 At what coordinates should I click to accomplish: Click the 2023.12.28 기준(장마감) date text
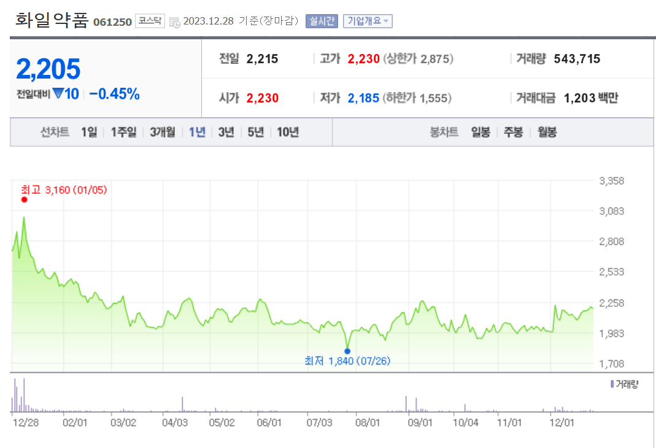(241, 21)
